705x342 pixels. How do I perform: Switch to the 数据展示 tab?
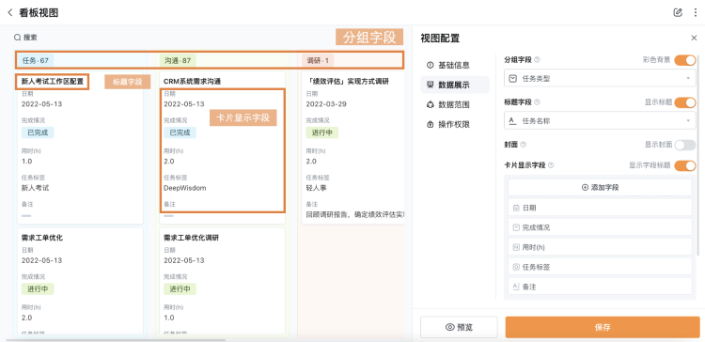(455, 85)
